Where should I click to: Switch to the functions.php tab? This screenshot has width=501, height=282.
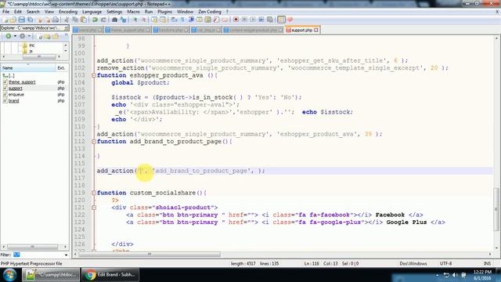pos(171,30)
